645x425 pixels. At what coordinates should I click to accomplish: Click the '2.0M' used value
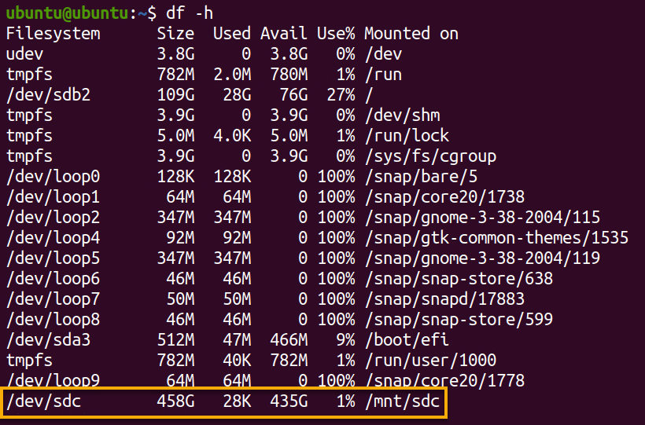click(232, 75)
